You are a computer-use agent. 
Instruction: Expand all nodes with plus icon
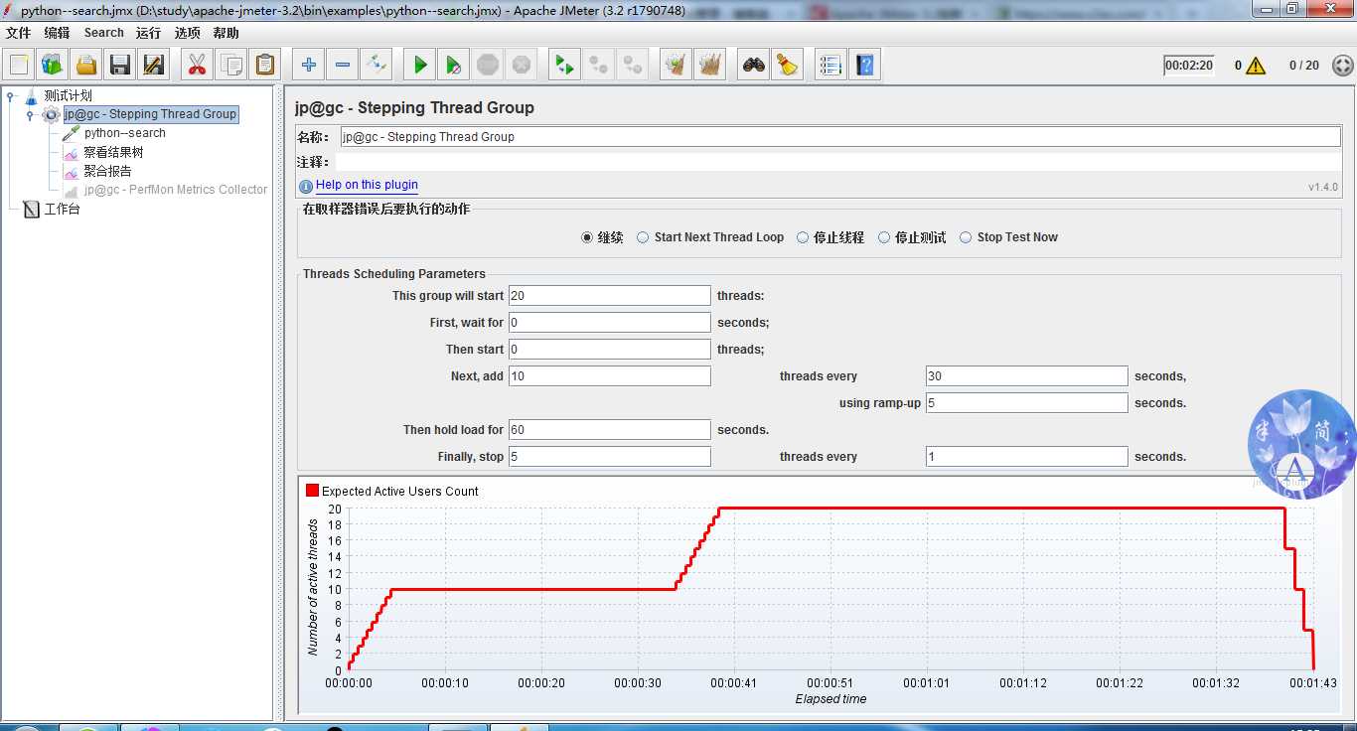(x=309, y=66)
